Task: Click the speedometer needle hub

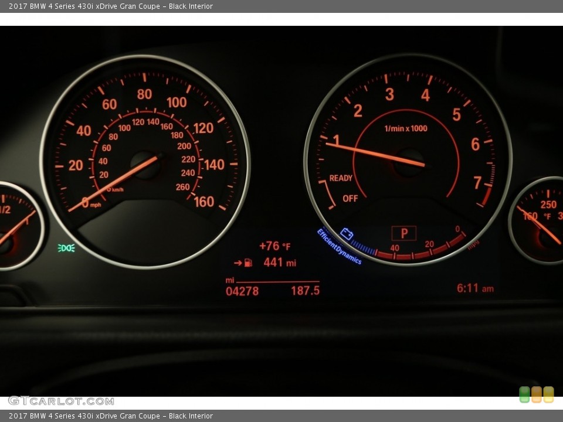Action: click(x=145, y=165)
